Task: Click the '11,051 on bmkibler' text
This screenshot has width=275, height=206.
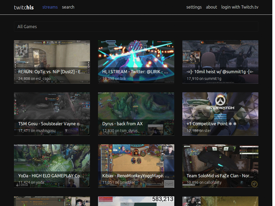Action: (x=119, y=182)
